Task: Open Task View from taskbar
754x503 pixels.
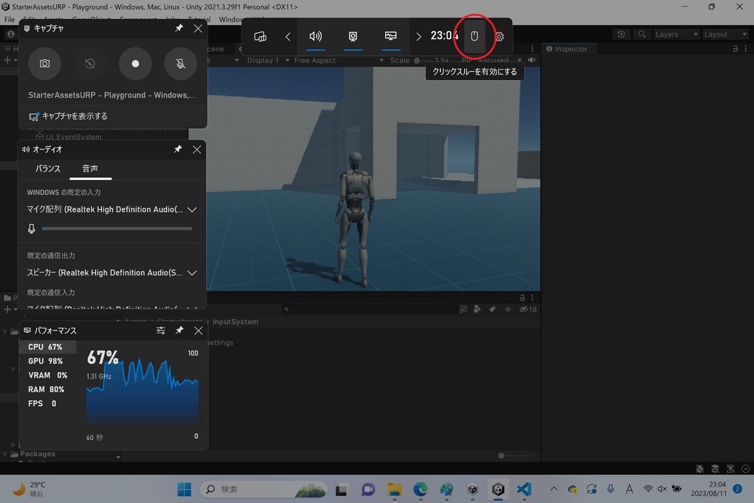Action: pyautogui.click(x=341, y=489)
